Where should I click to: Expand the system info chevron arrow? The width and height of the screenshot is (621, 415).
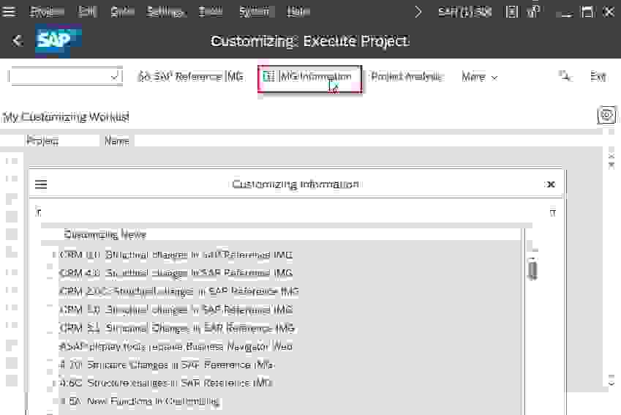click(x=418, y=12)
